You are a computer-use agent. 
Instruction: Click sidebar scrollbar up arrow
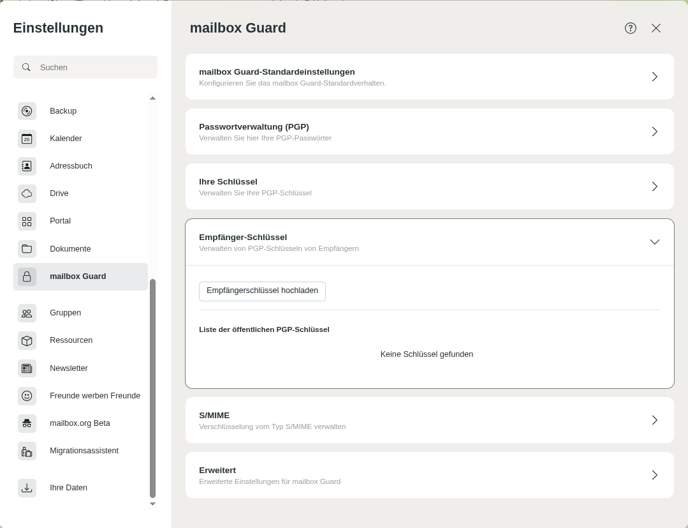(x=152, y=98)
